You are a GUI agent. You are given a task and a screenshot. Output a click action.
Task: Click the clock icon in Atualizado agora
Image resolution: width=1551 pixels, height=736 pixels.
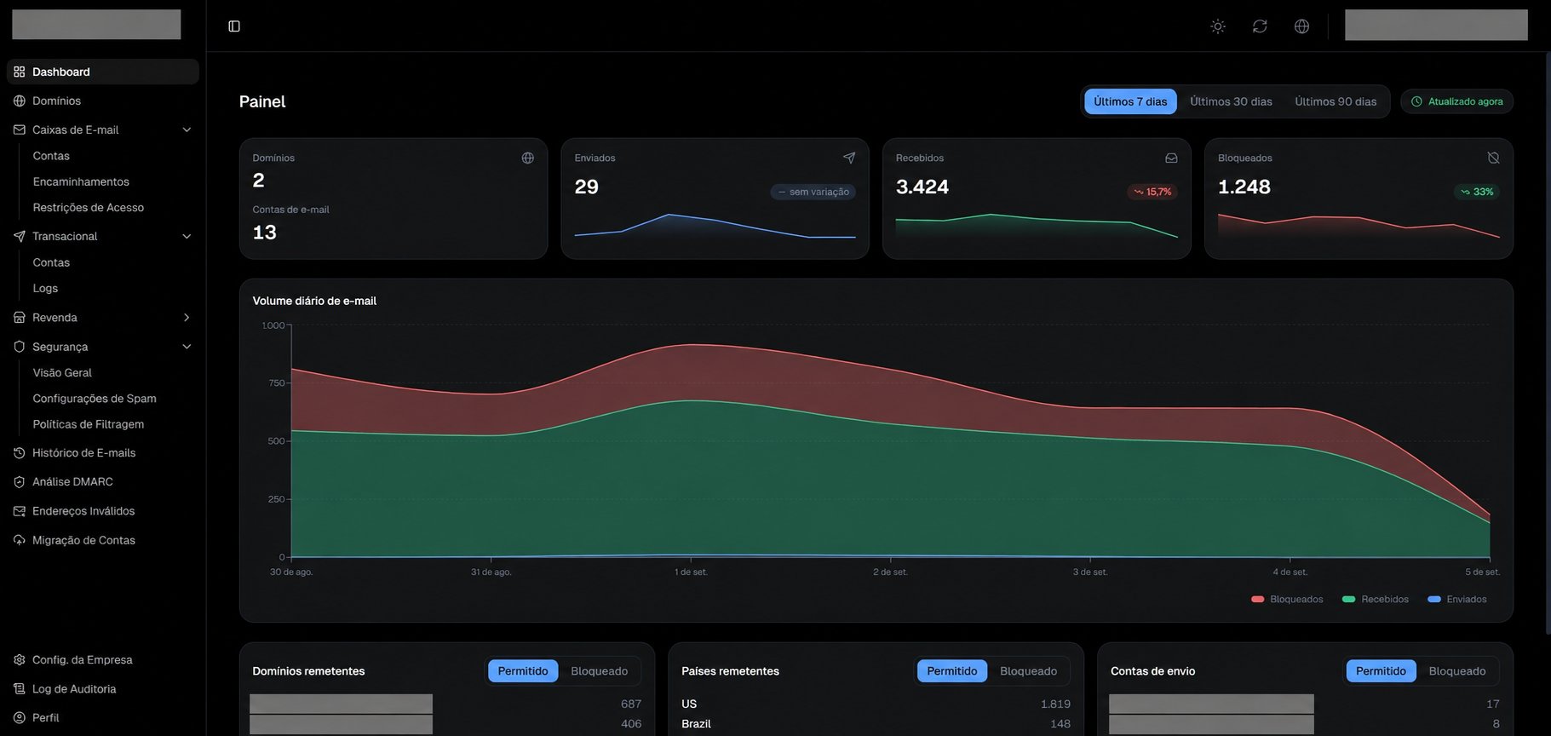(1416, 101)
